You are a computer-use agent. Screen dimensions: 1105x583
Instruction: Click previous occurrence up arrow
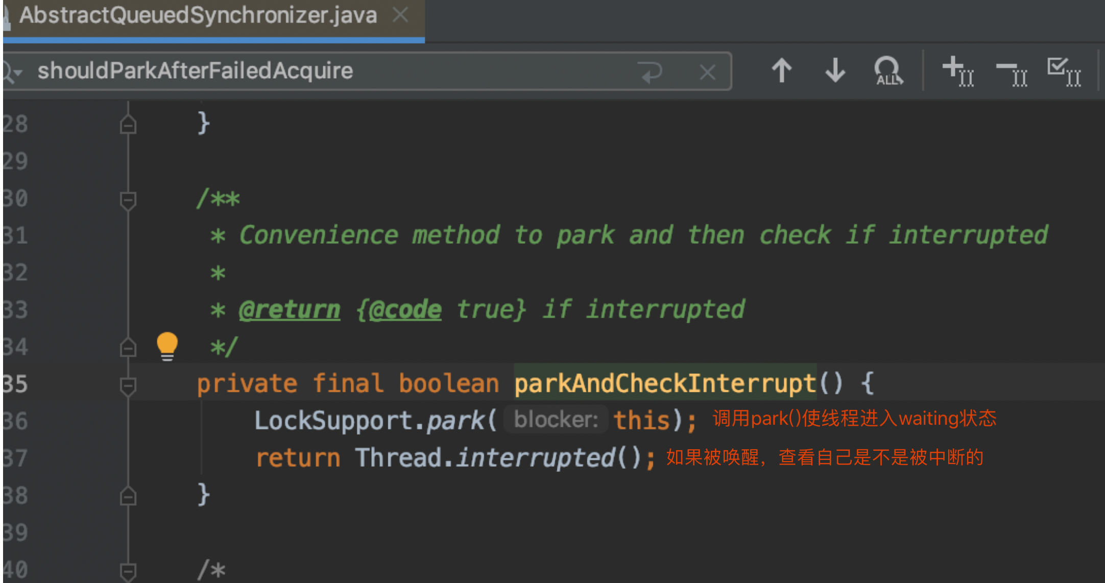(781, 71)
